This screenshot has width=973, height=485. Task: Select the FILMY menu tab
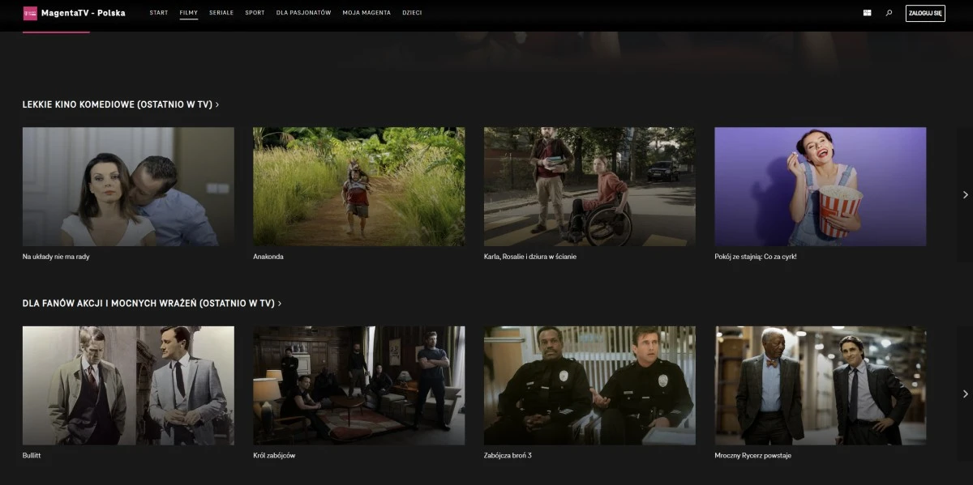tap(189, 13)
